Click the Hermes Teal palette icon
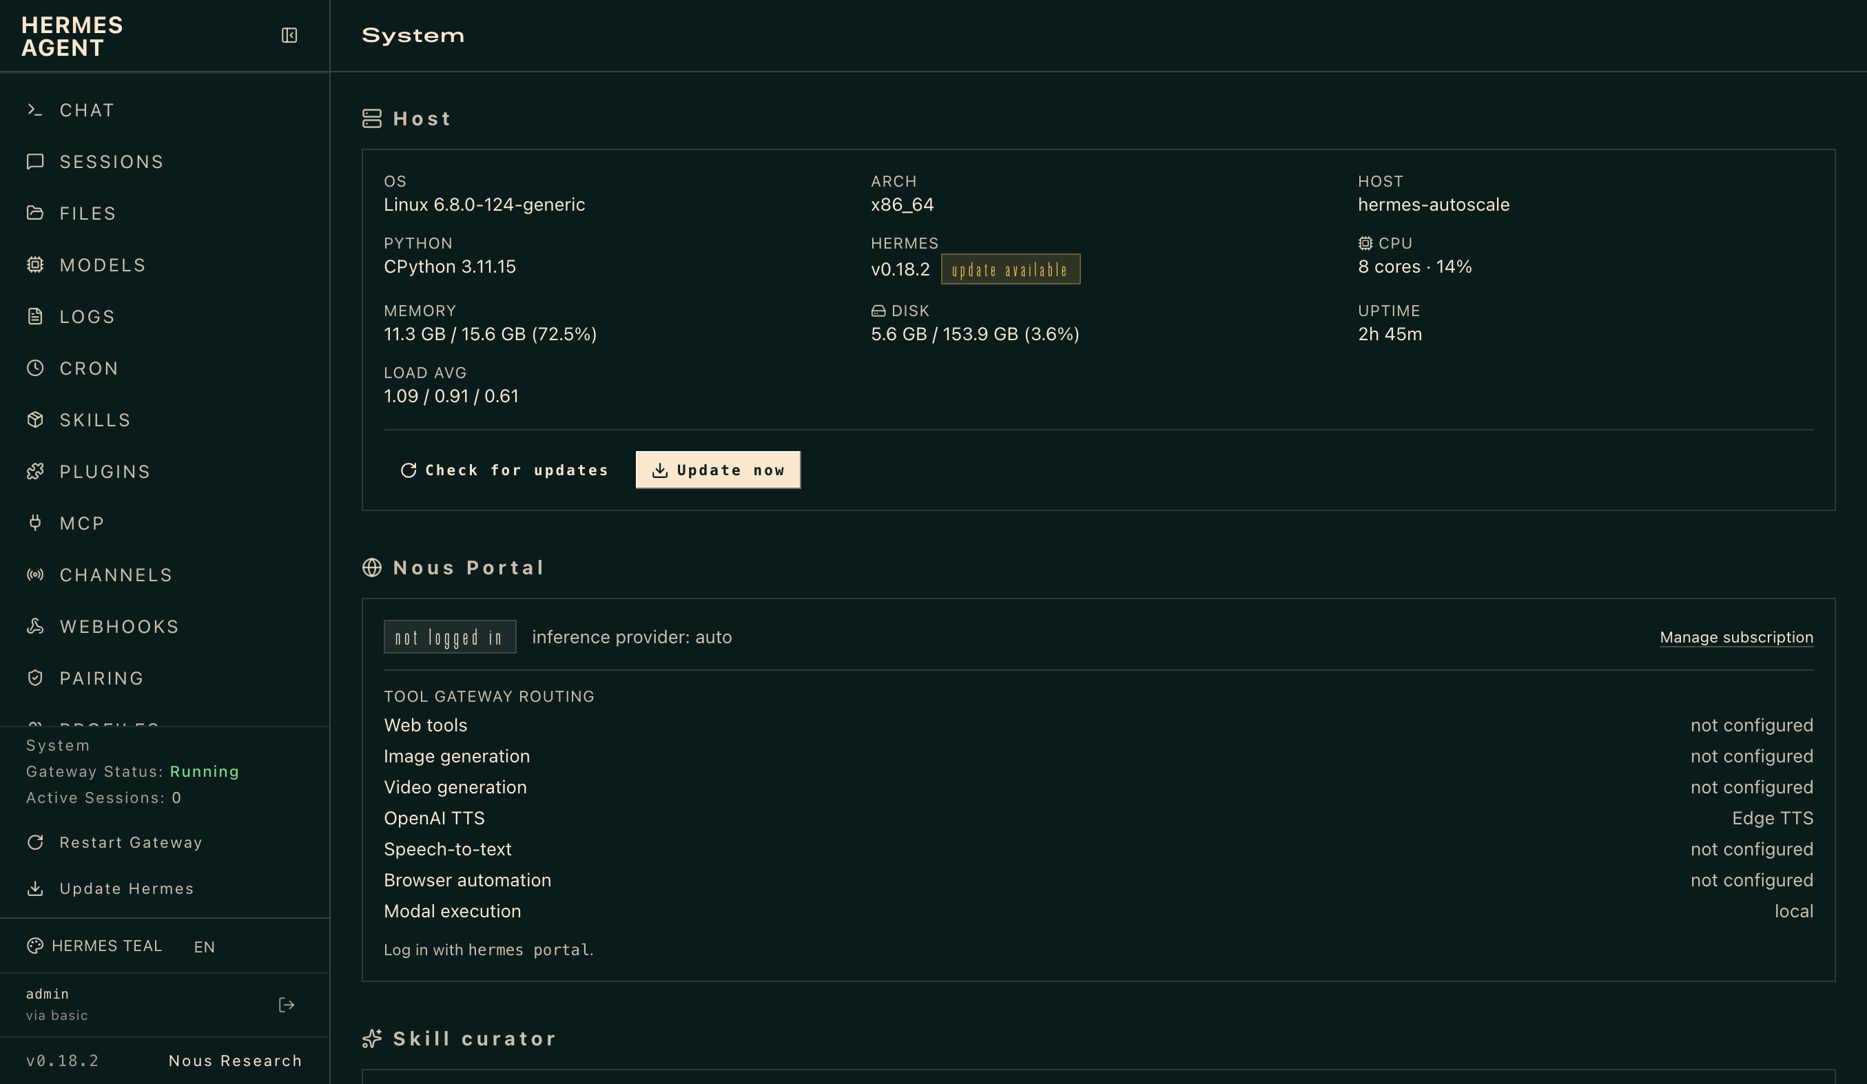Image resolution: width=1867 pixels, height=1084 pixels. tap(35, 946)
